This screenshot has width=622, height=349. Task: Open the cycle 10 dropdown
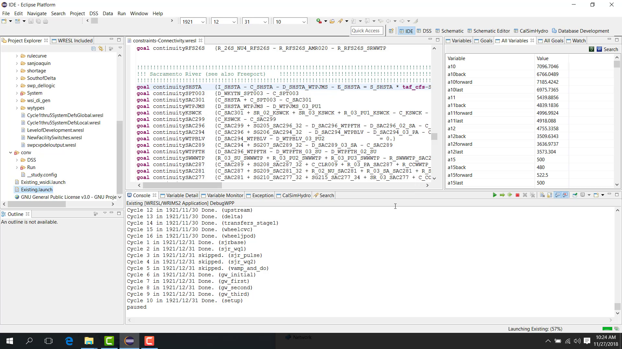[x=304, y=22]
